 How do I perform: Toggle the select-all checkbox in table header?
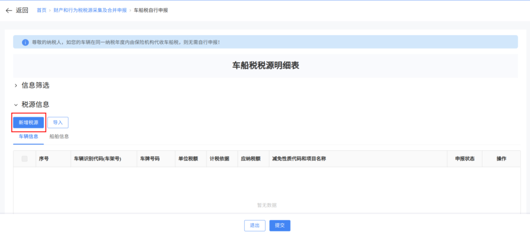[x=25, y=159]
